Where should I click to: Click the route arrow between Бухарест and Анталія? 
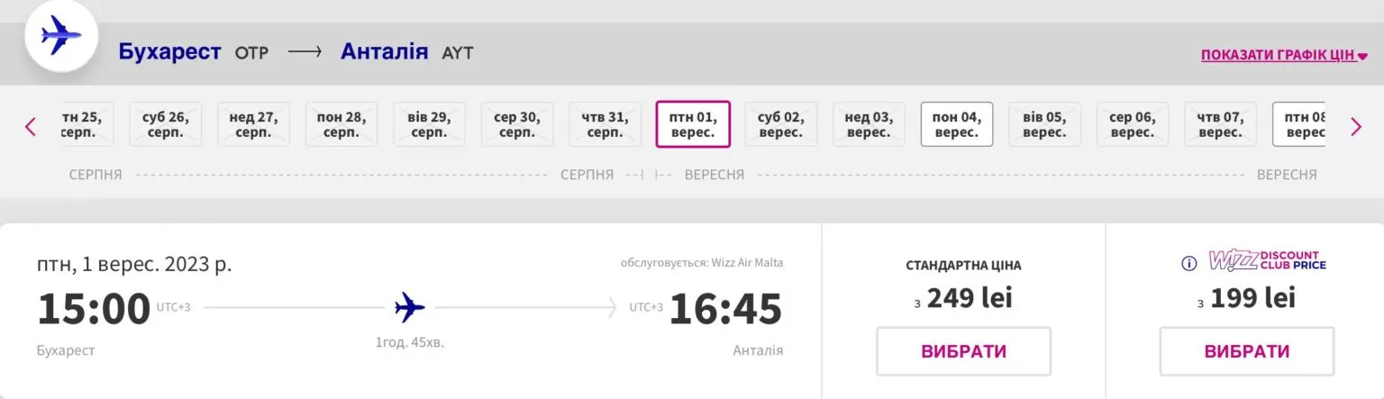click(x=305, y=52)
